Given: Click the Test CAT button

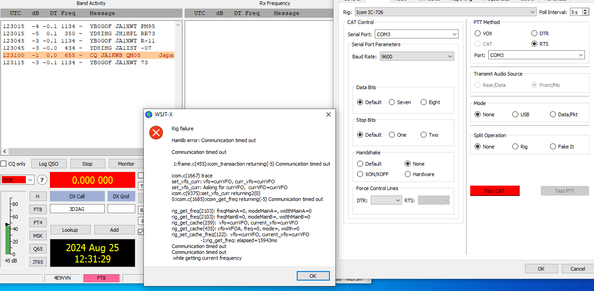Looking at the screenshot, I should pos(495,191).
